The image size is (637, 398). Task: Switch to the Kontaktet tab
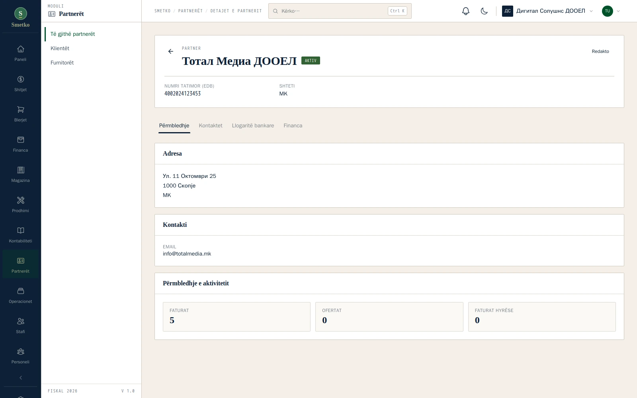[211, 125]
